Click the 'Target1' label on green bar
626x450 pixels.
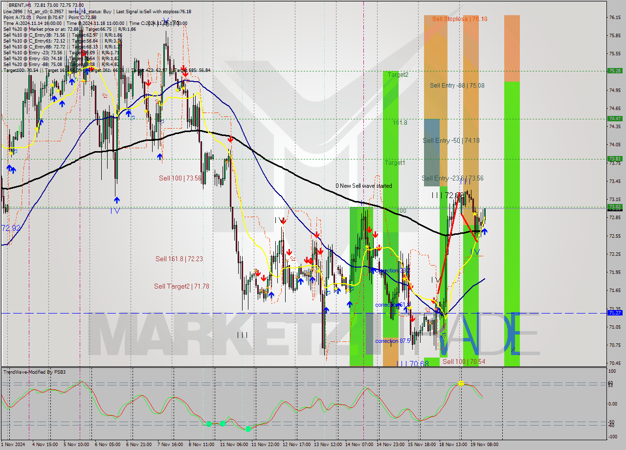pyautogui.click(x=395, y=162)
